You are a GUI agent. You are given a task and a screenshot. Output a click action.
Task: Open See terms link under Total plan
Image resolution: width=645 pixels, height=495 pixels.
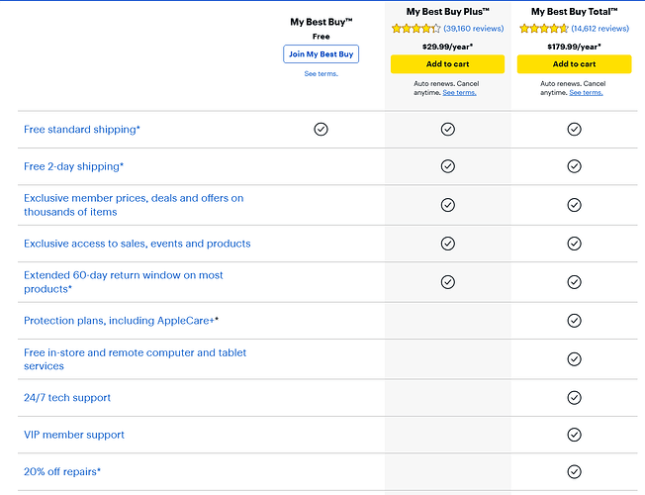click(x=587, y=93)
